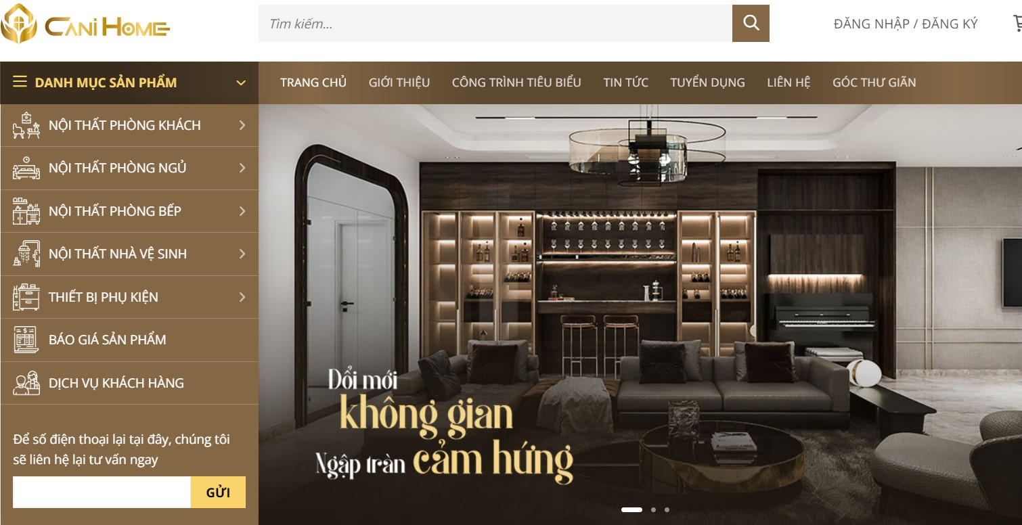Click the bedroom furniture bed icon
This screenshot has height=525, width=1022.
[26, 168]
